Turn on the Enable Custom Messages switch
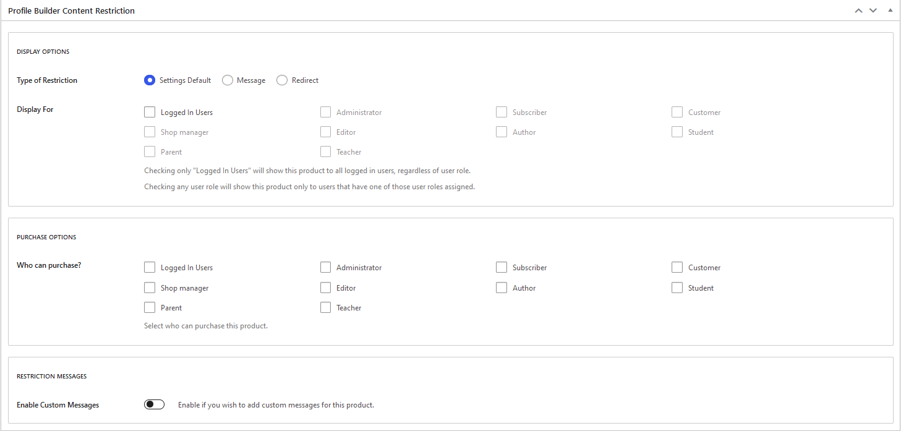The image size is (901, 431). [x=155, y=405]
